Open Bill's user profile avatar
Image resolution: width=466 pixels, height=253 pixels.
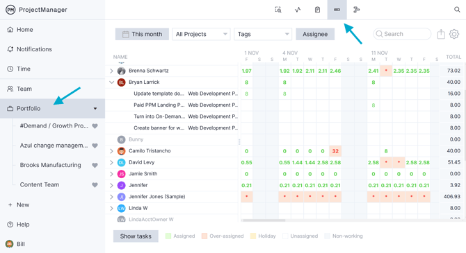10,244
